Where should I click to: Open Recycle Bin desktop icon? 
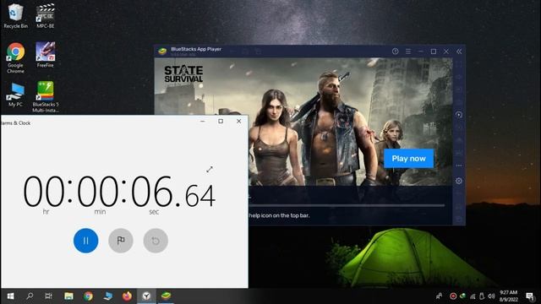click(x=15, y=16)
